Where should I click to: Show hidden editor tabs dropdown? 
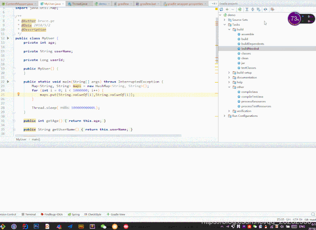(214, 4)
